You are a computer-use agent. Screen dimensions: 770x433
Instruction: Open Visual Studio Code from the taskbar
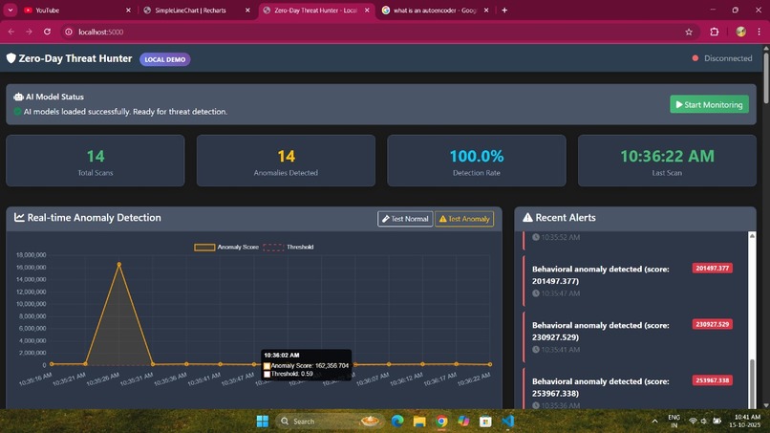pos(508,422)
